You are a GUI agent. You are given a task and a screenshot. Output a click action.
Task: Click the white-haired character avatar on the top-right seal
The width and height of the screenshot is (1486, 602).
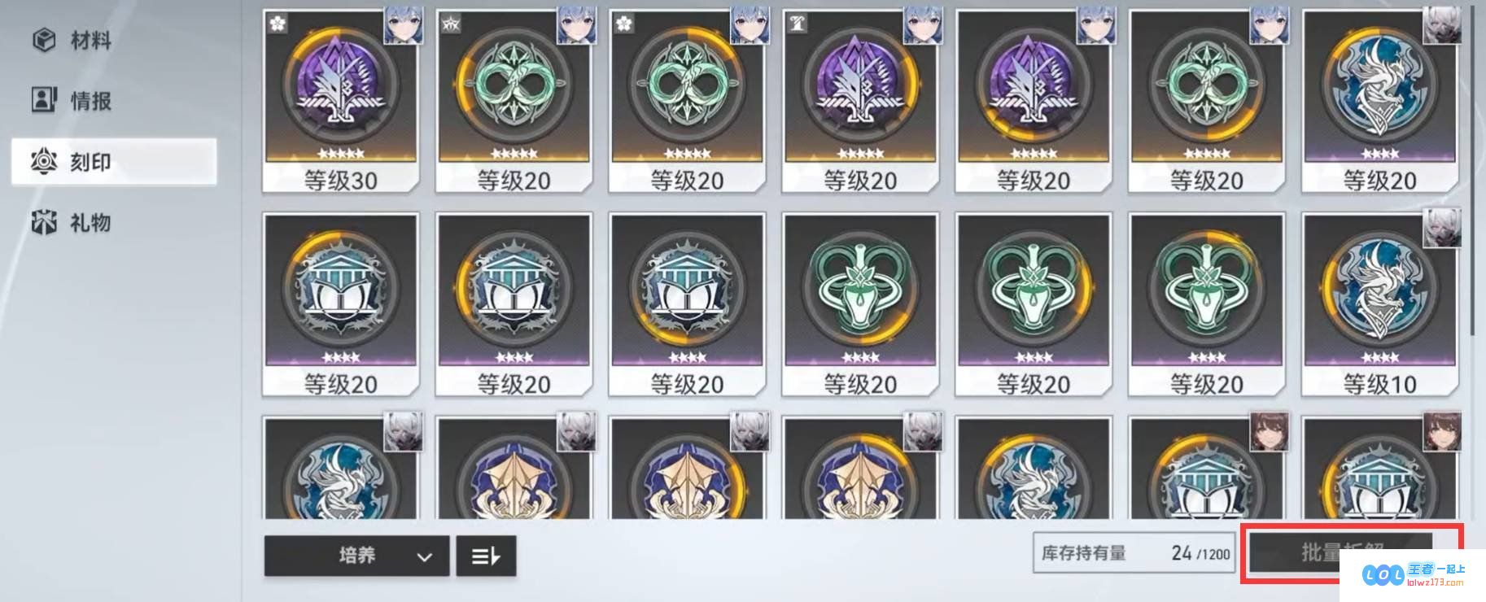(1442, 24)
